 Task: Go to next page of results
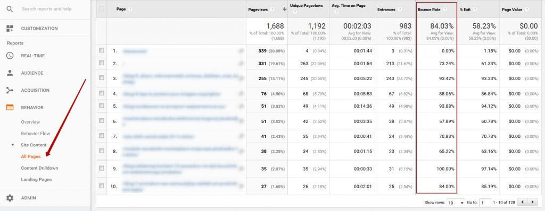(532, 202)
